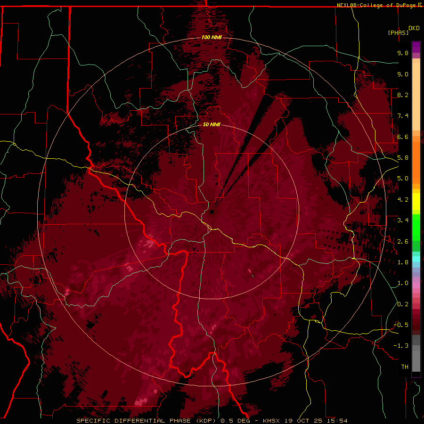Click the Specific Differential Phase (KDP) caption
424x424 pixels.
coord(147,421)
